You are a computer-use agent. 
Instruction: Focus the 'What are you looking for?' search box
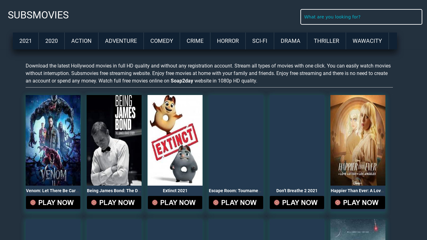click(x=361, y=17)
